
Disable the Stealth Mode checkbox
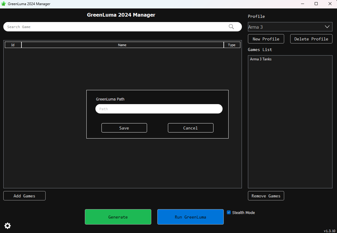pyautogui.click(x=229, y=212)
